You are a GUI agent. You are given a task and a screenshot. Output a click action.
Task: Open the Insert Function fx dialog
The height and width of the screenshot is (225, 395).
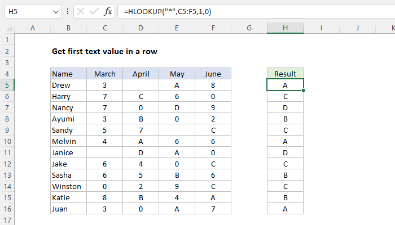[x=108, y=12]
